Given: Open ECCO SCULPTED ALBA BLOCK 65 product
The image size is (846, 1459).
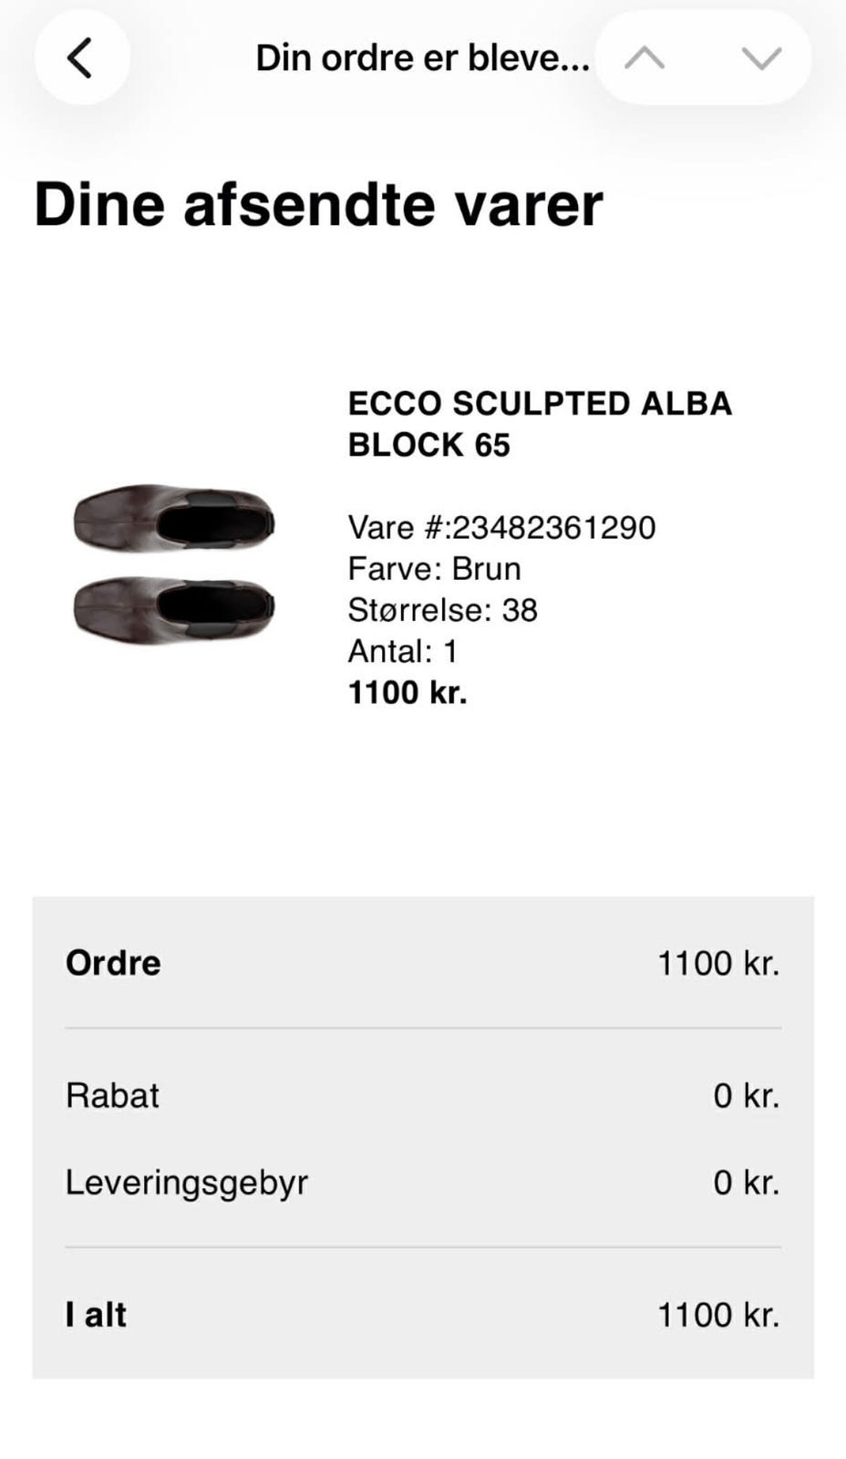Looking at the screenshot, I should pos(540,424).
